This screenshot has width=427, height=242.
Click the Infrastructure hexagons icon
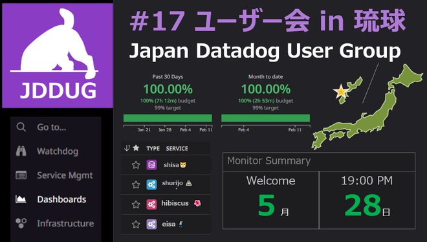(x=21, y=223)
